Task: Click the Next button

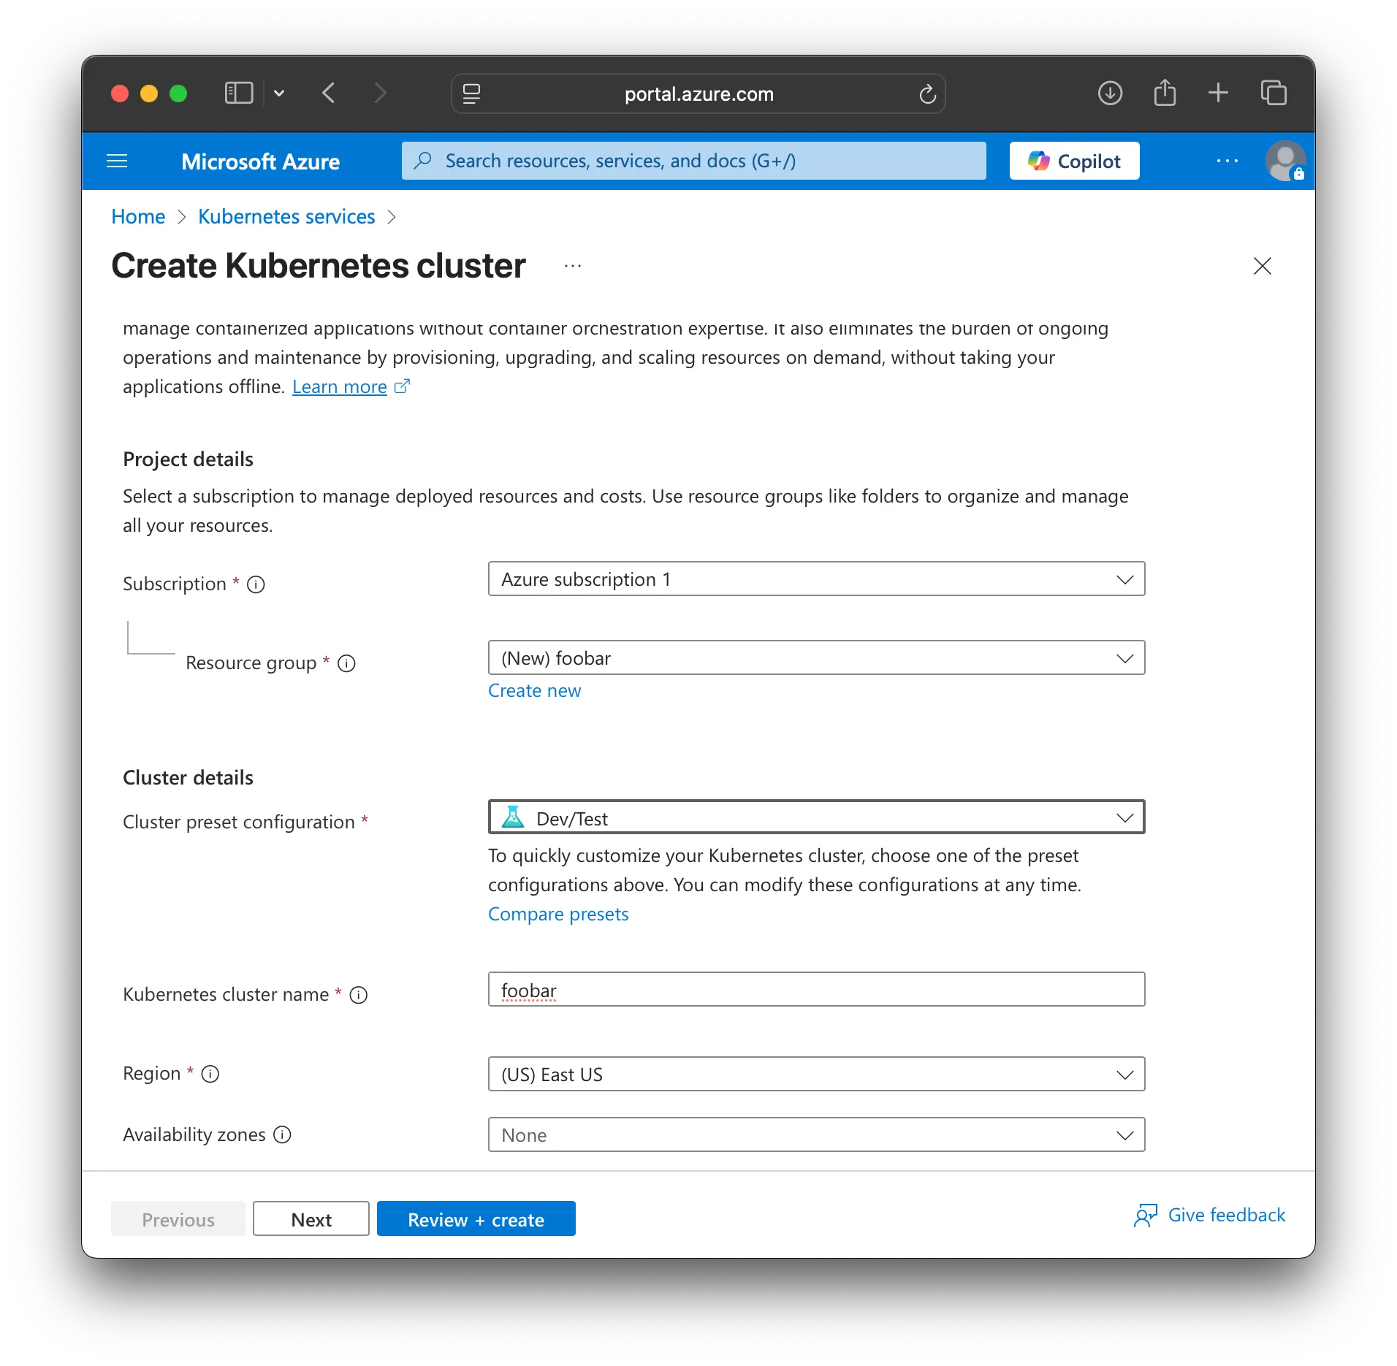Action: tap(311, 1218)
